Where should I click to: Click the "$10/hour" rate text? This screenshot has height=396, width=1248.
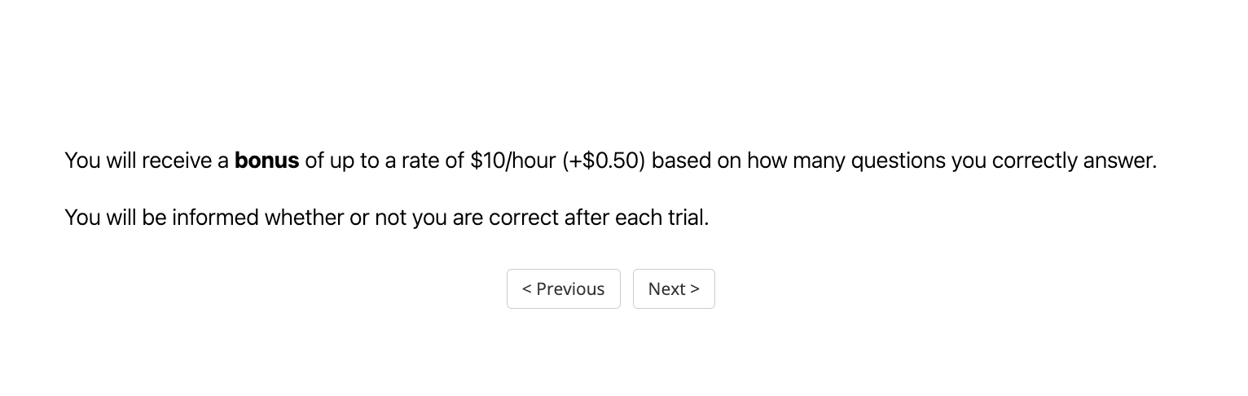click(x=512, y=161)
